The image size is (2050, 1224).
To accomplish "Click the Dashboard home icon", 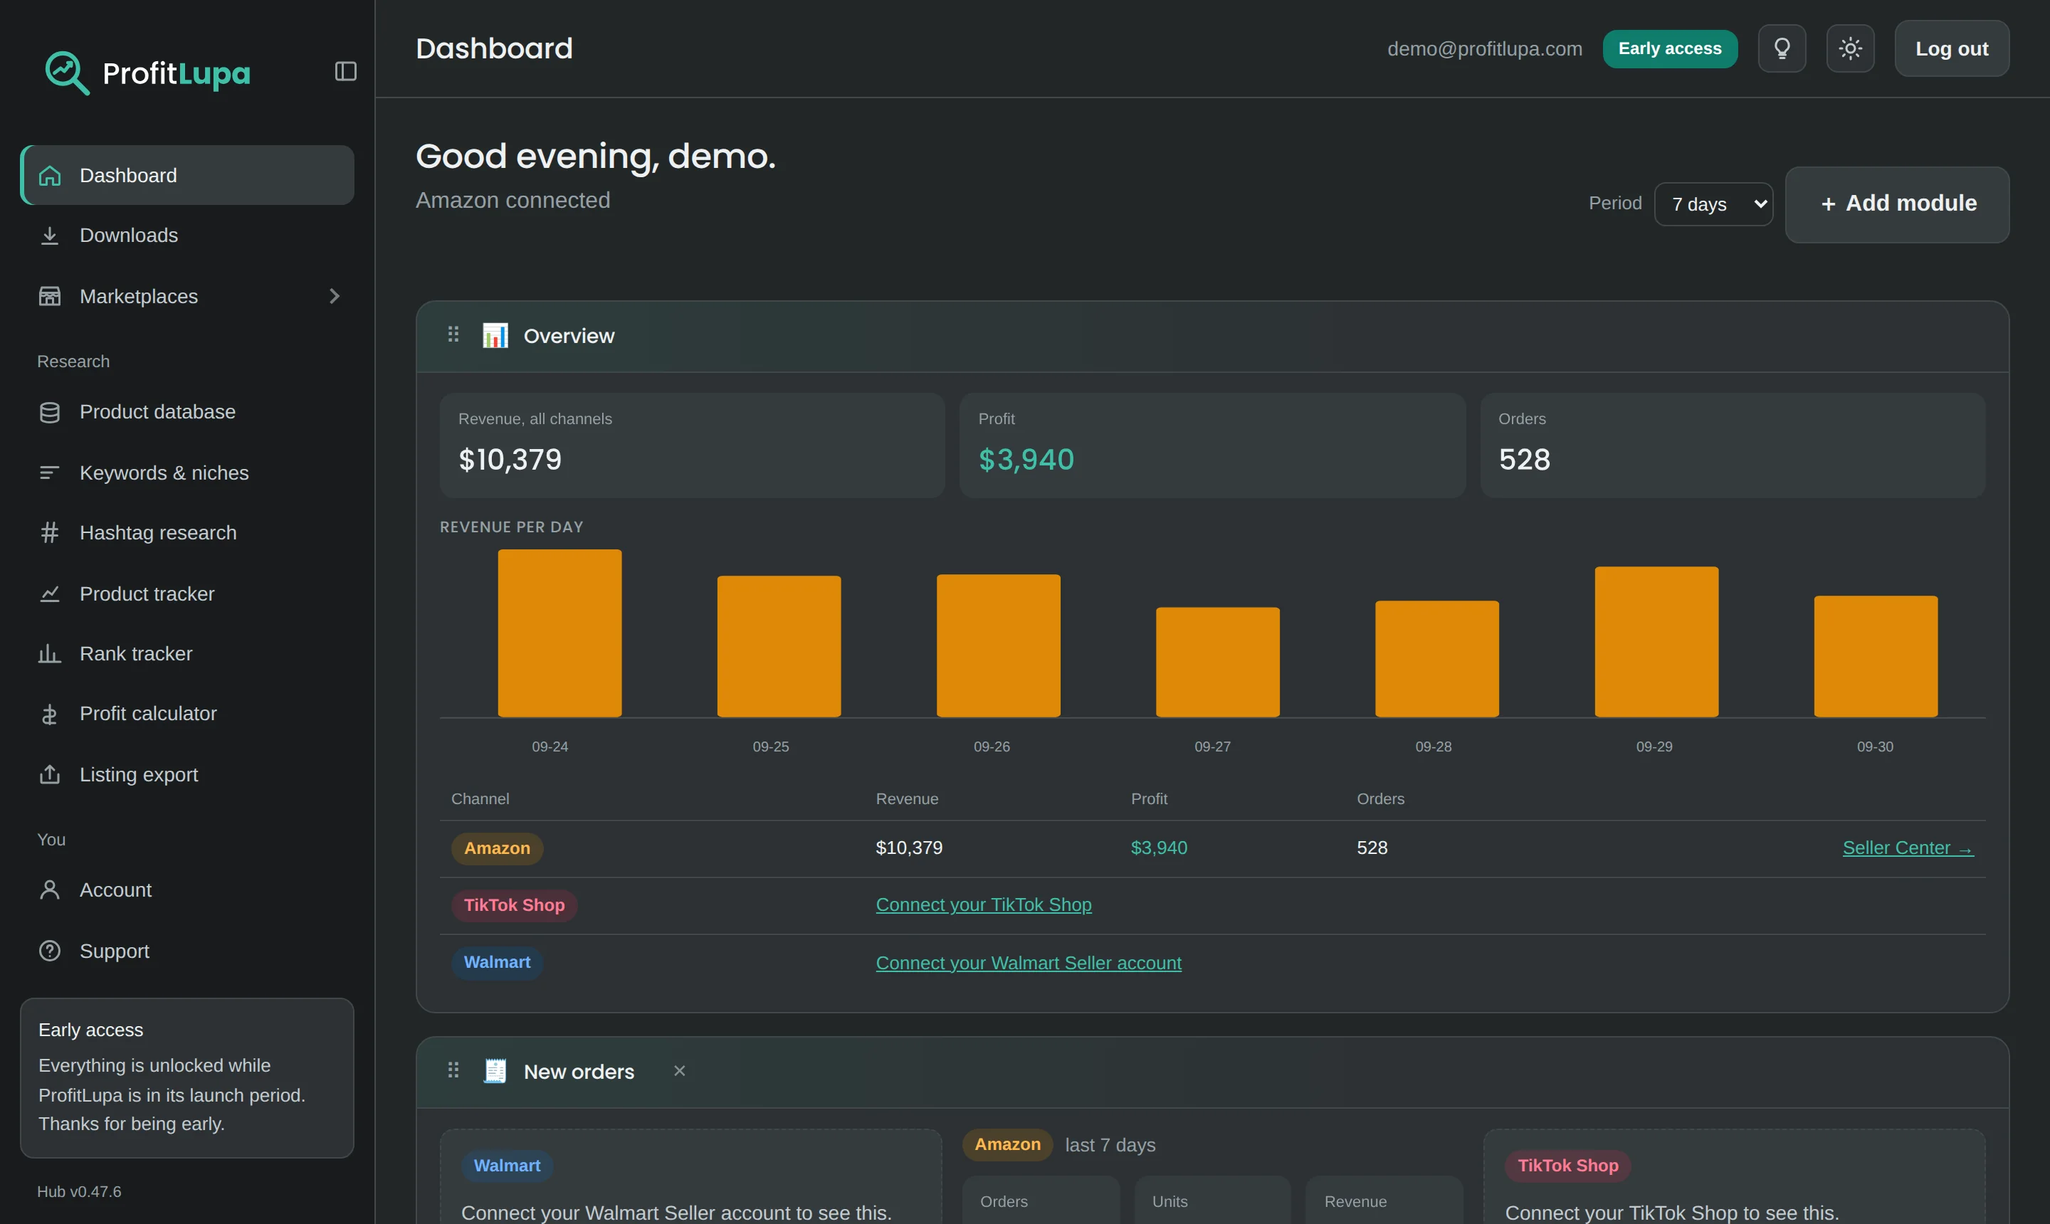I will point(50,176).
